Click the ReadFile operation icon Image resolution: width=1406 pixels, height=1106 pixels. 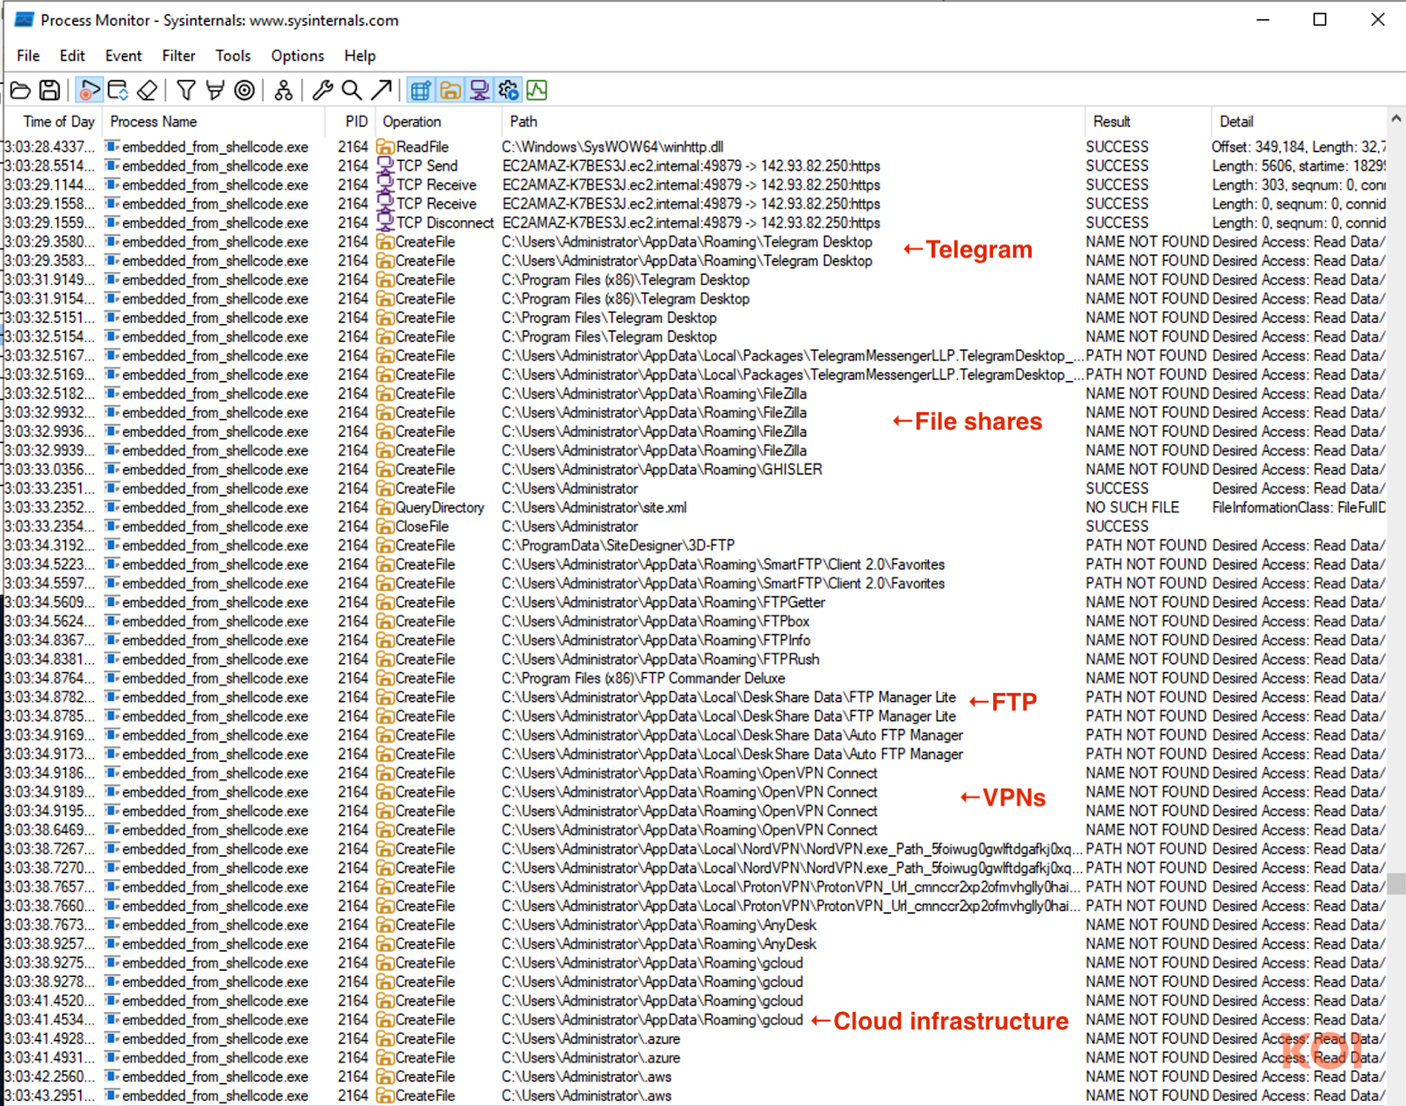[385, 147]
